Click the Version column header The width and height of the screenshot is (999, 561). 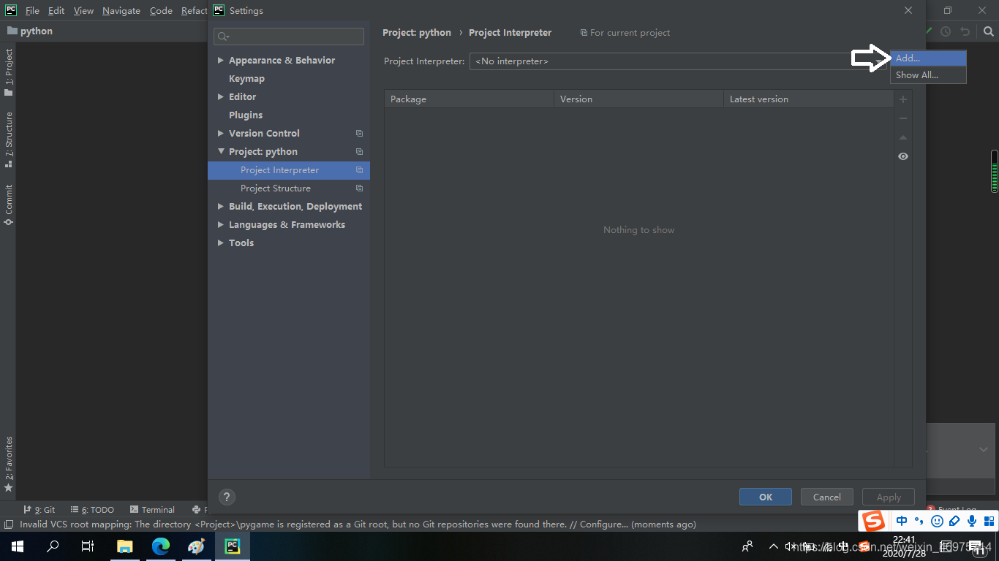pos(638,99)
